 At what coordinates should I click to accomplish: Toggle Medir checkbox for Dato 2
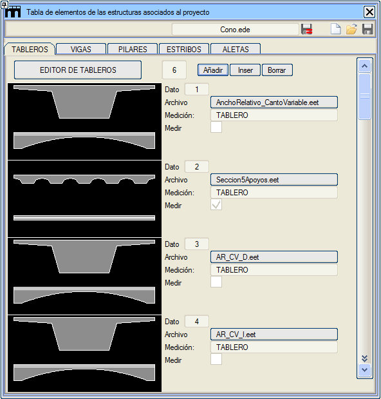point(216,204)
